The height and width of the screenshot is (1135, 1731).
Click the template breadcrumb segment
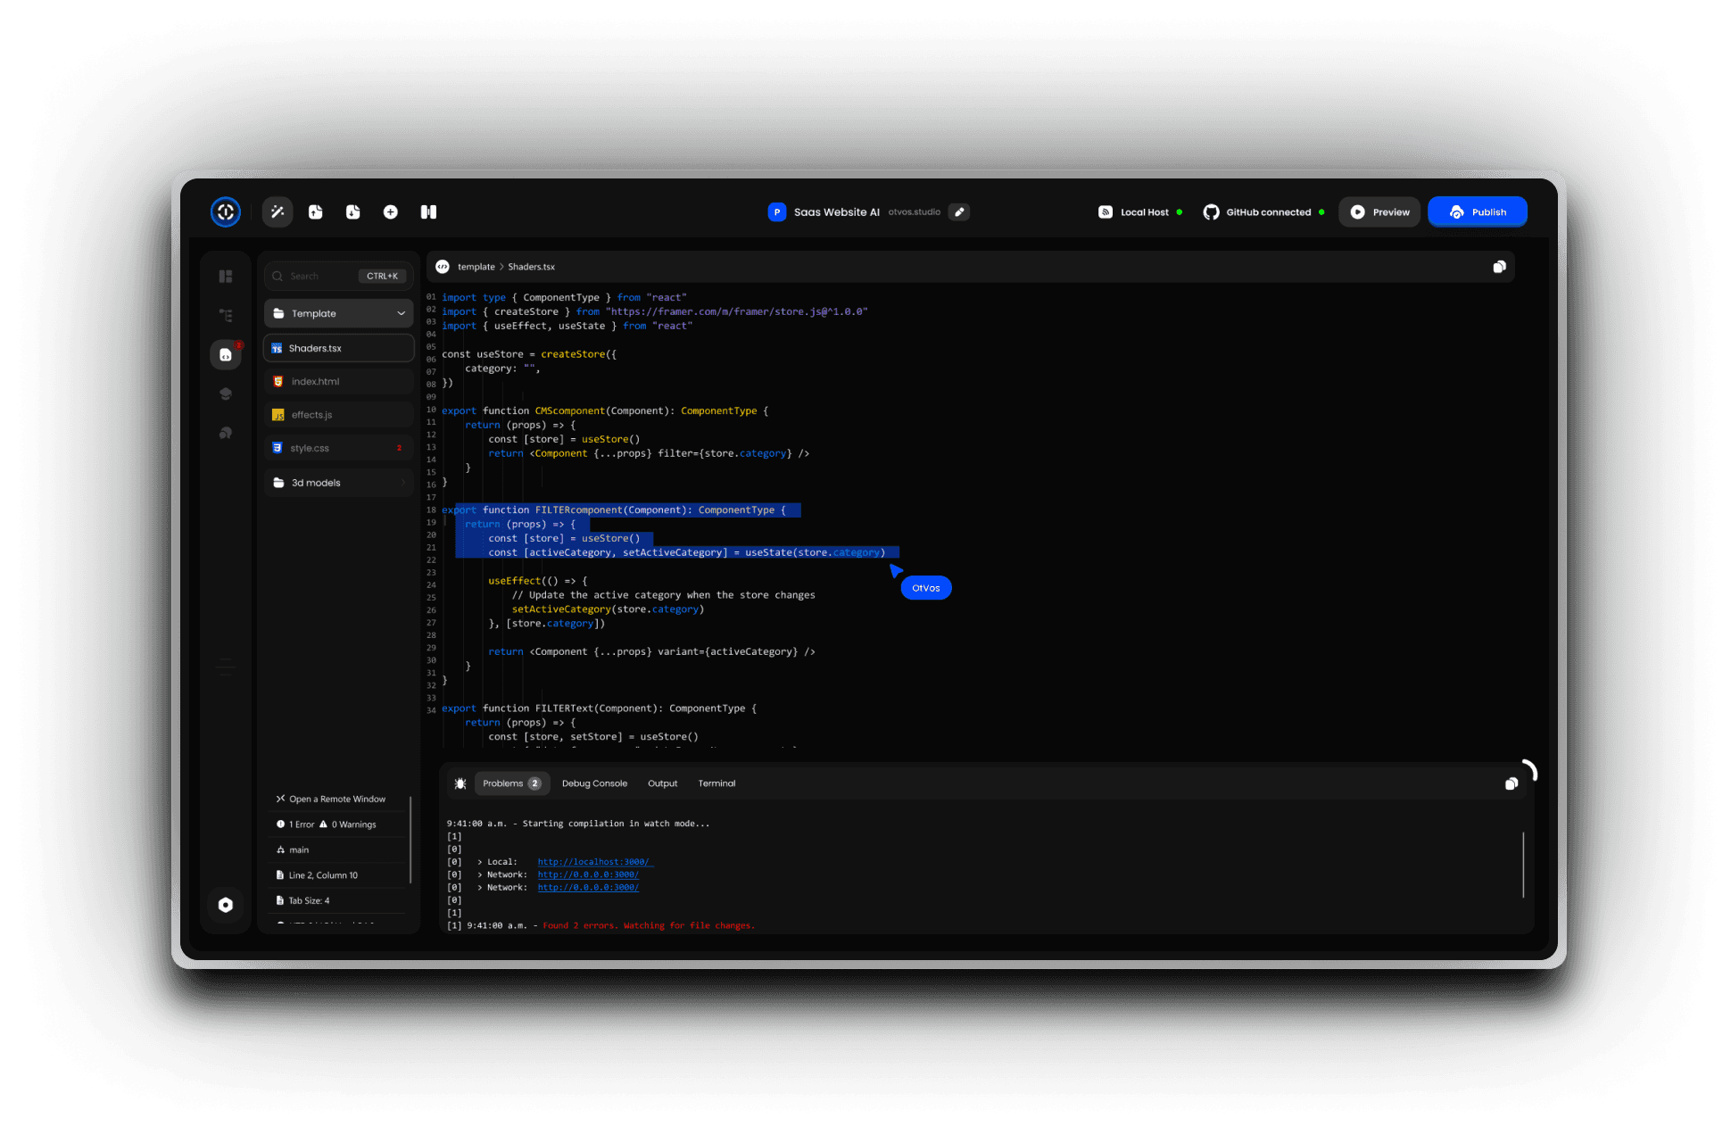coord(476,267)
